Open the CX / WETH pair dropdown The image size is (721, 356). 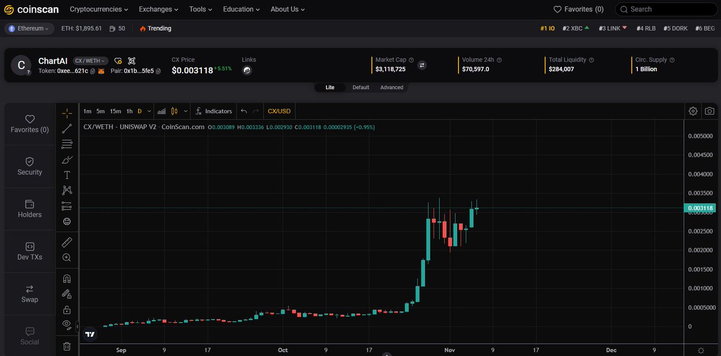click(90, 61)
